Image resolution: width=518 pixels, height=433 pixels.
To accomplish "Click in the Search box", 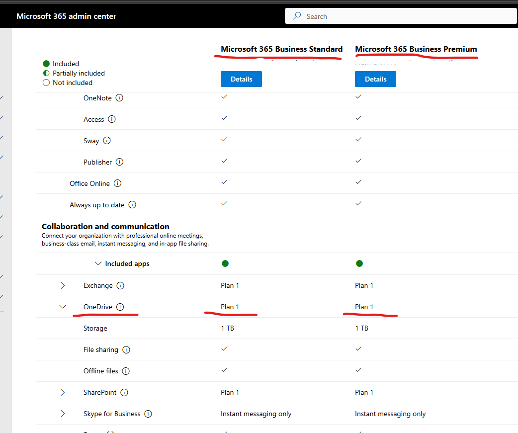I will 401,16.
